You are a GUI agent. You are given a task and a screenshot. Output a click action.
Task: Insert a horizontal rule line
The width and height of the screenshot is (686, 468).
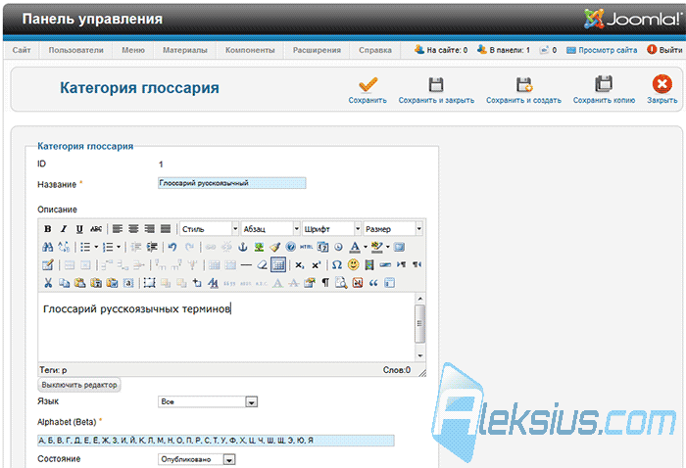(x=246, y=264)
